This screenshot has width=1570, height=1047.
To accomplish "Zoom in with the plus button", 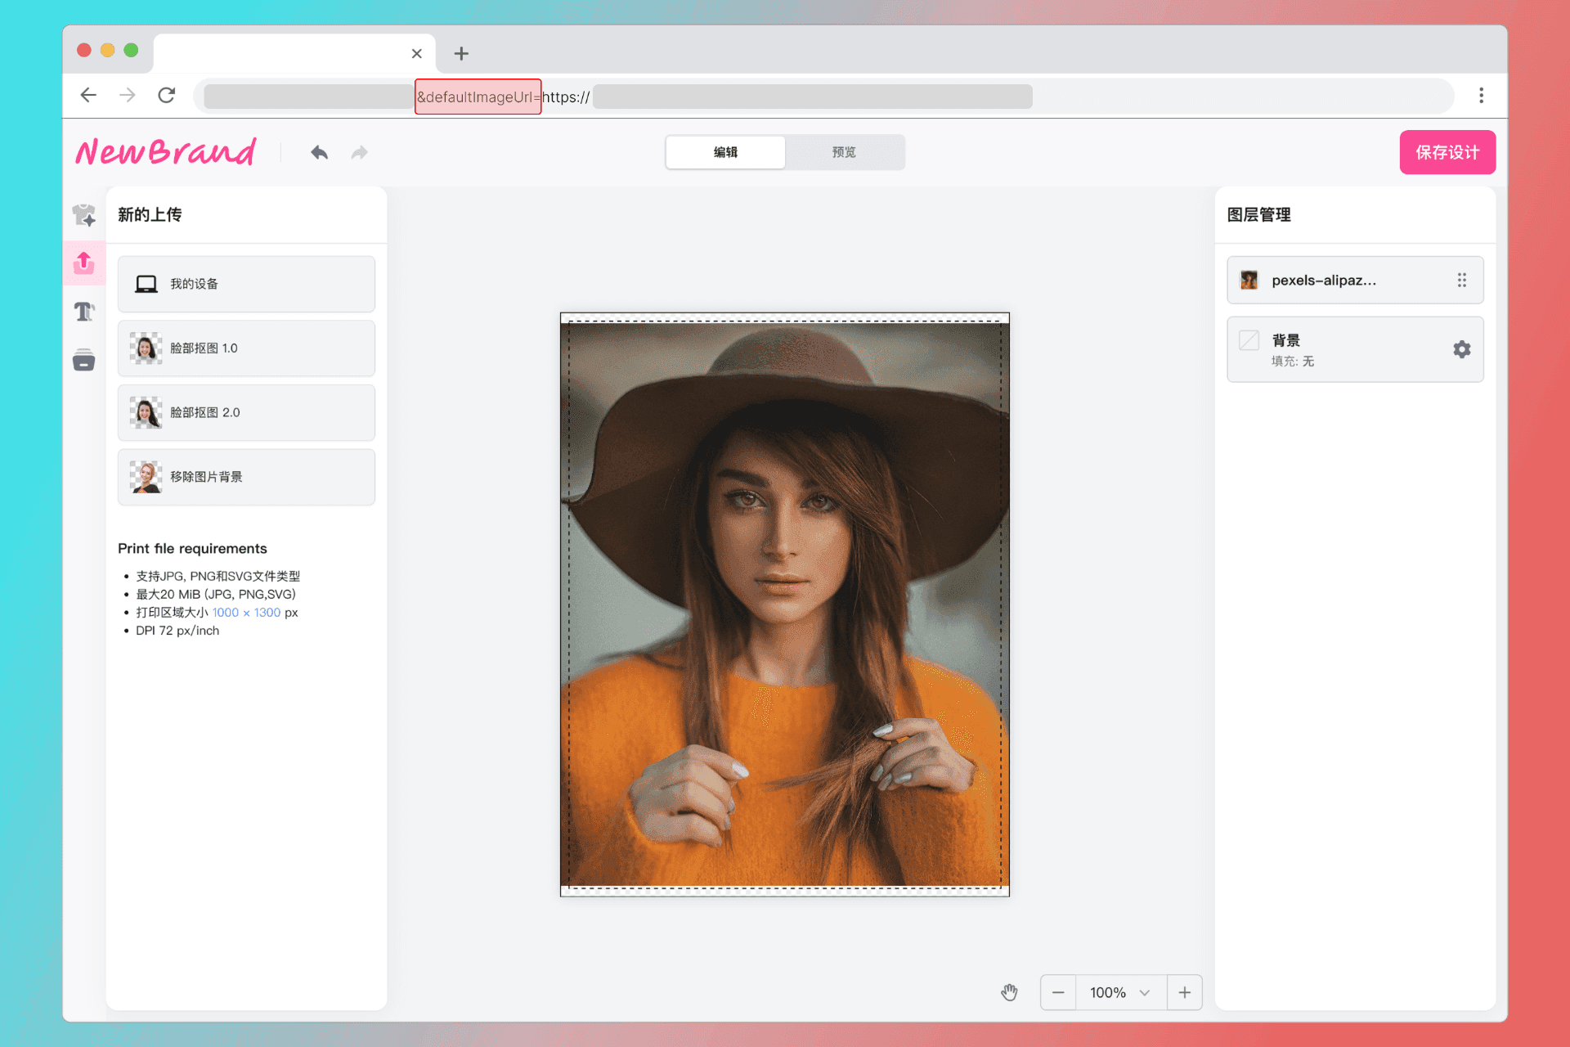I will click(x=1184, y=992).
